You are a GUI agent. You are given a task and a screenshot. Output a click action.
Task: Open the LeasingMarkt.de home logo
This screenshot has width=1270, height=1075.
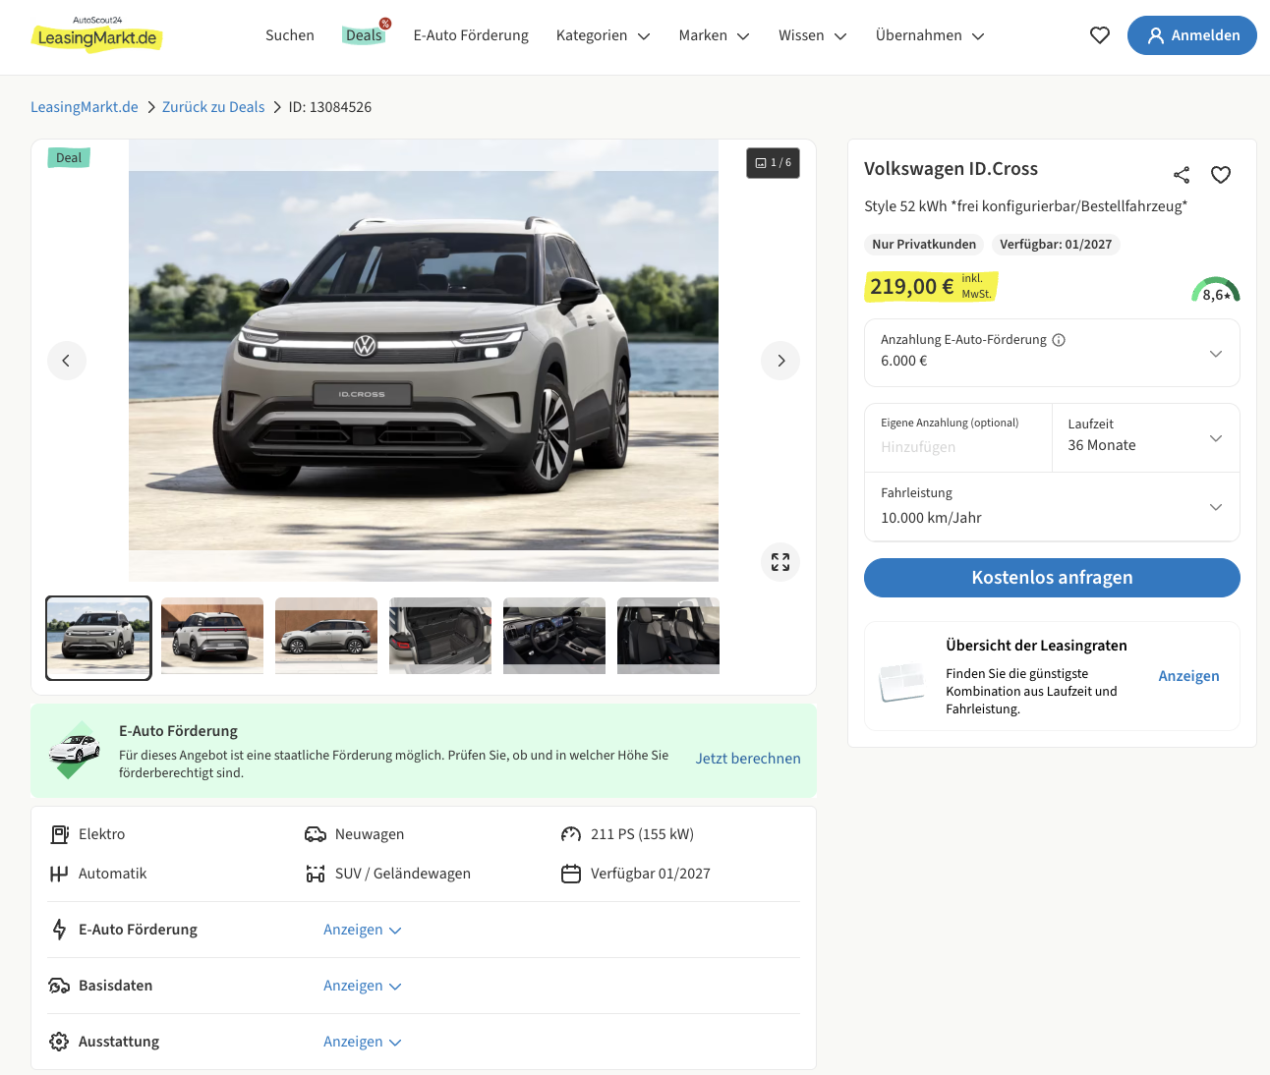(x=96, y=34)
